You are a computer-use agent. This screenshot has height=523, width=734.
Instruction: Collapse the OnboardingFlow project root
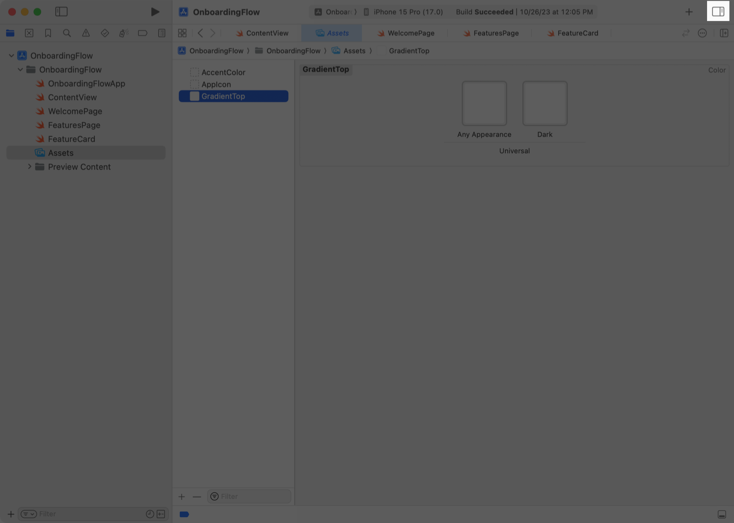(x=11, y=55)
